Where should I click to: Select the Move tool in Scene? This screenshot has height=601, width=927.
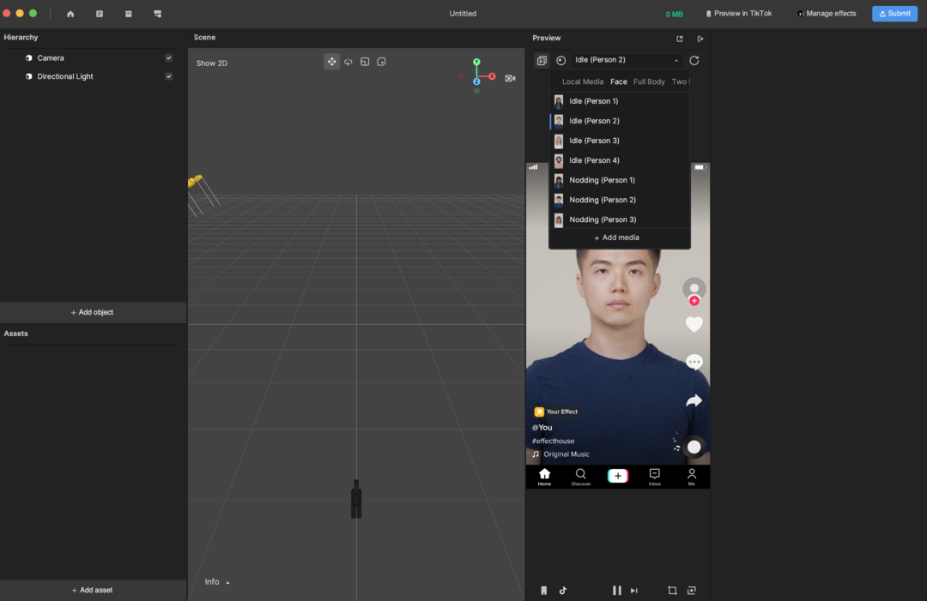pos(331,62)
